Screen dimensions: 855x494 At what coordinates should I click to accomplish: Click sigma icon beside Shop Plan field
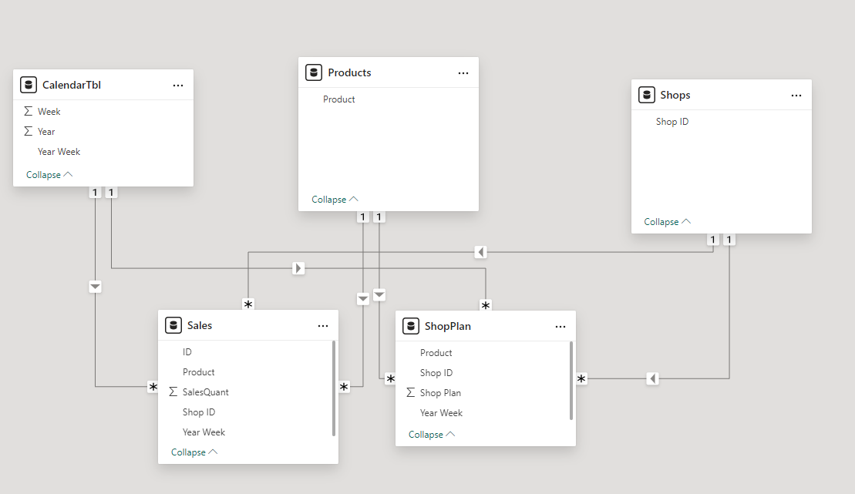[411, 392]
